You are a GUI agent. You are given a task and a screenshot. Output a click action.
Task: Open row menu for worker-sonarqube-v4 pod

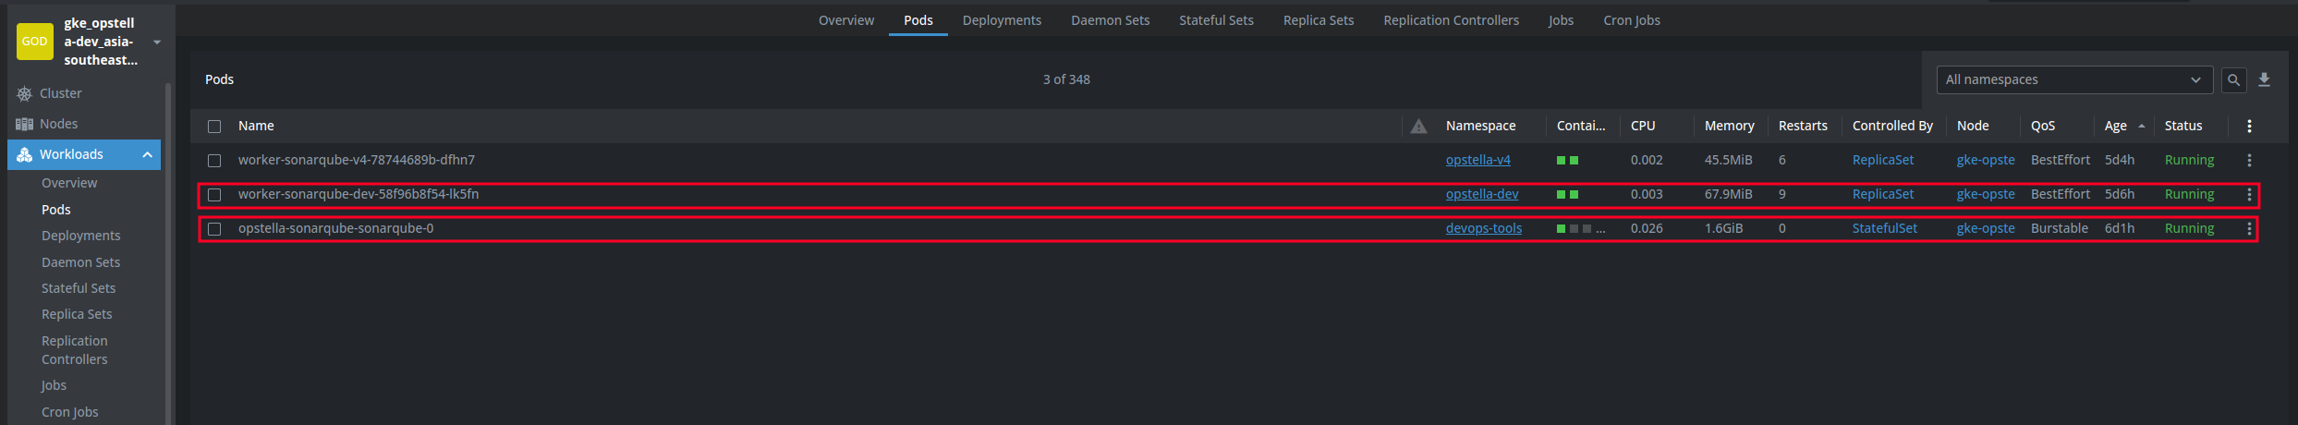pyautogui.click(x=2249, y=160)
